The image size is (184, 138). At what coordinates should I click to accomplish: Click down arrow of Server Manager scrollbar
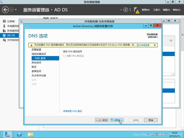coord(182,130)
